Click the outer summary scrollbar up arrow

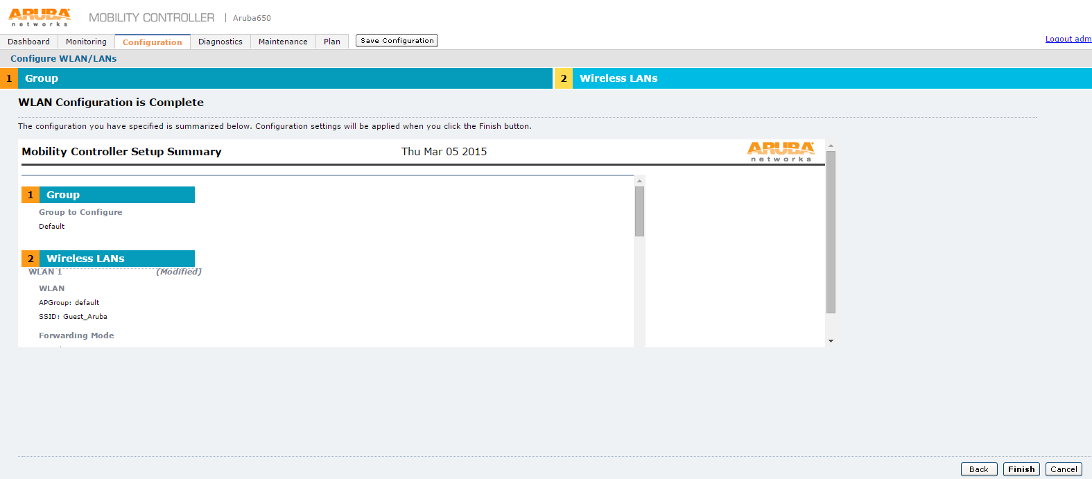(831, 146)
